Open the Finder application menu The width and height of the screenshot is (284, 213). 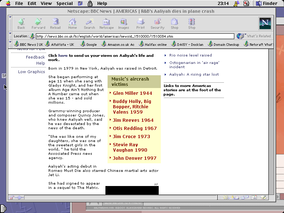pos(267,4)
